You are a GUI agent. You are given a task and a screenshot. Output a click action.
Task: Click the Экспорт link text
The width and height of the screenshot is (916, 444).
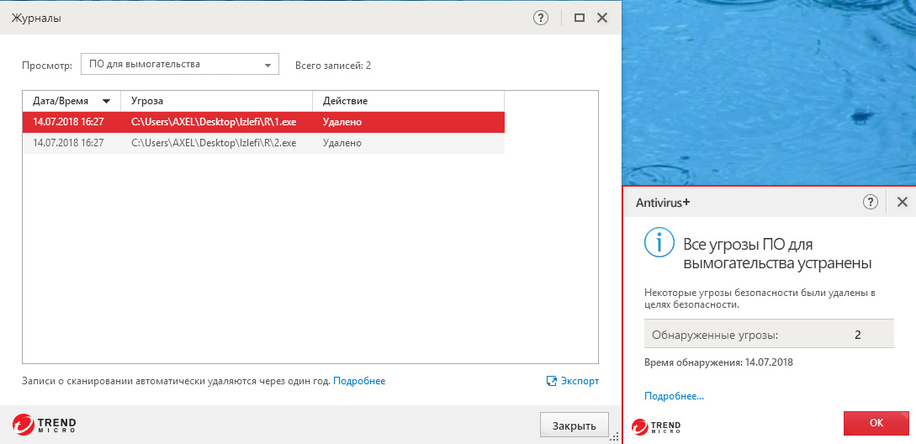(580, 381)
